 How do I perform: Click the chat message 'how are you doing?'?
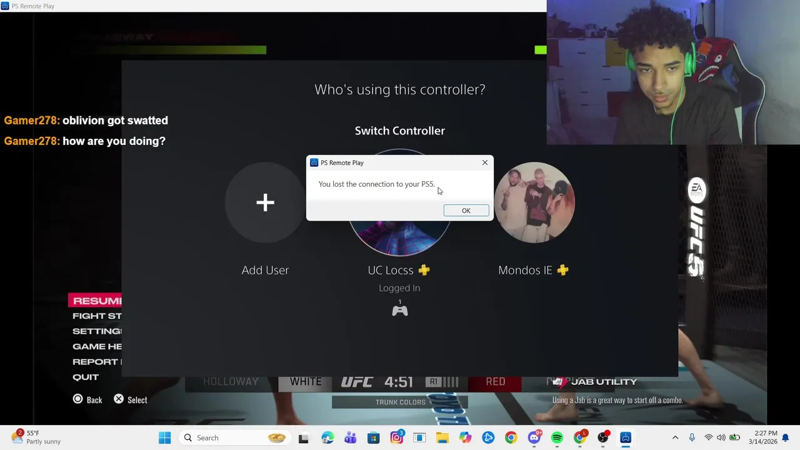[114, 141]
